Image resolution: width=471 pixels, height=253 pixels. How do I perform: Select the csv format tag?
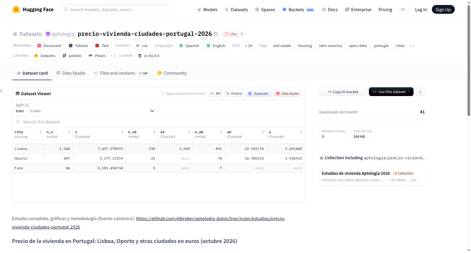point(142,46)
